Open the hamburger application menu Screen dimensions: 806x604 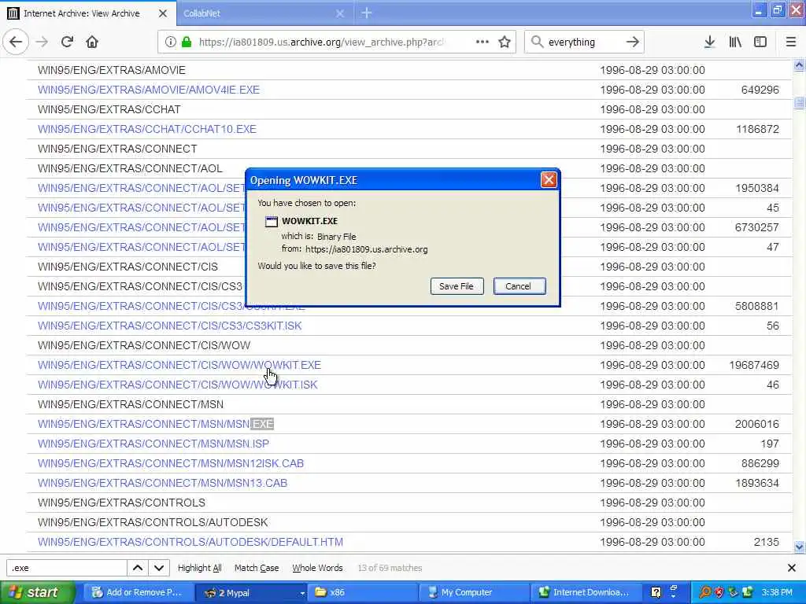pos(790,42)
